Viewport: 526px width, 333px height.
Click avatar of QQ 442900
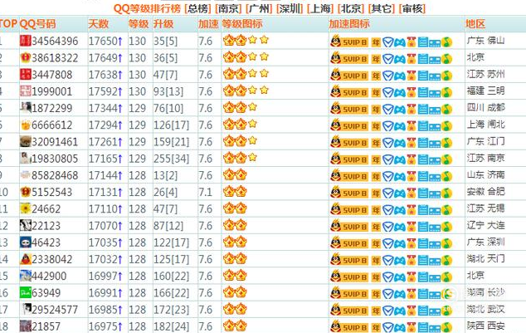(25, 276)
